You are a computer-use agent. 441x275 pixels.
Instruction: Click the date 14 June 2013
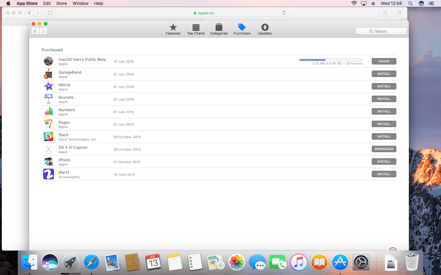pos(124,174)
